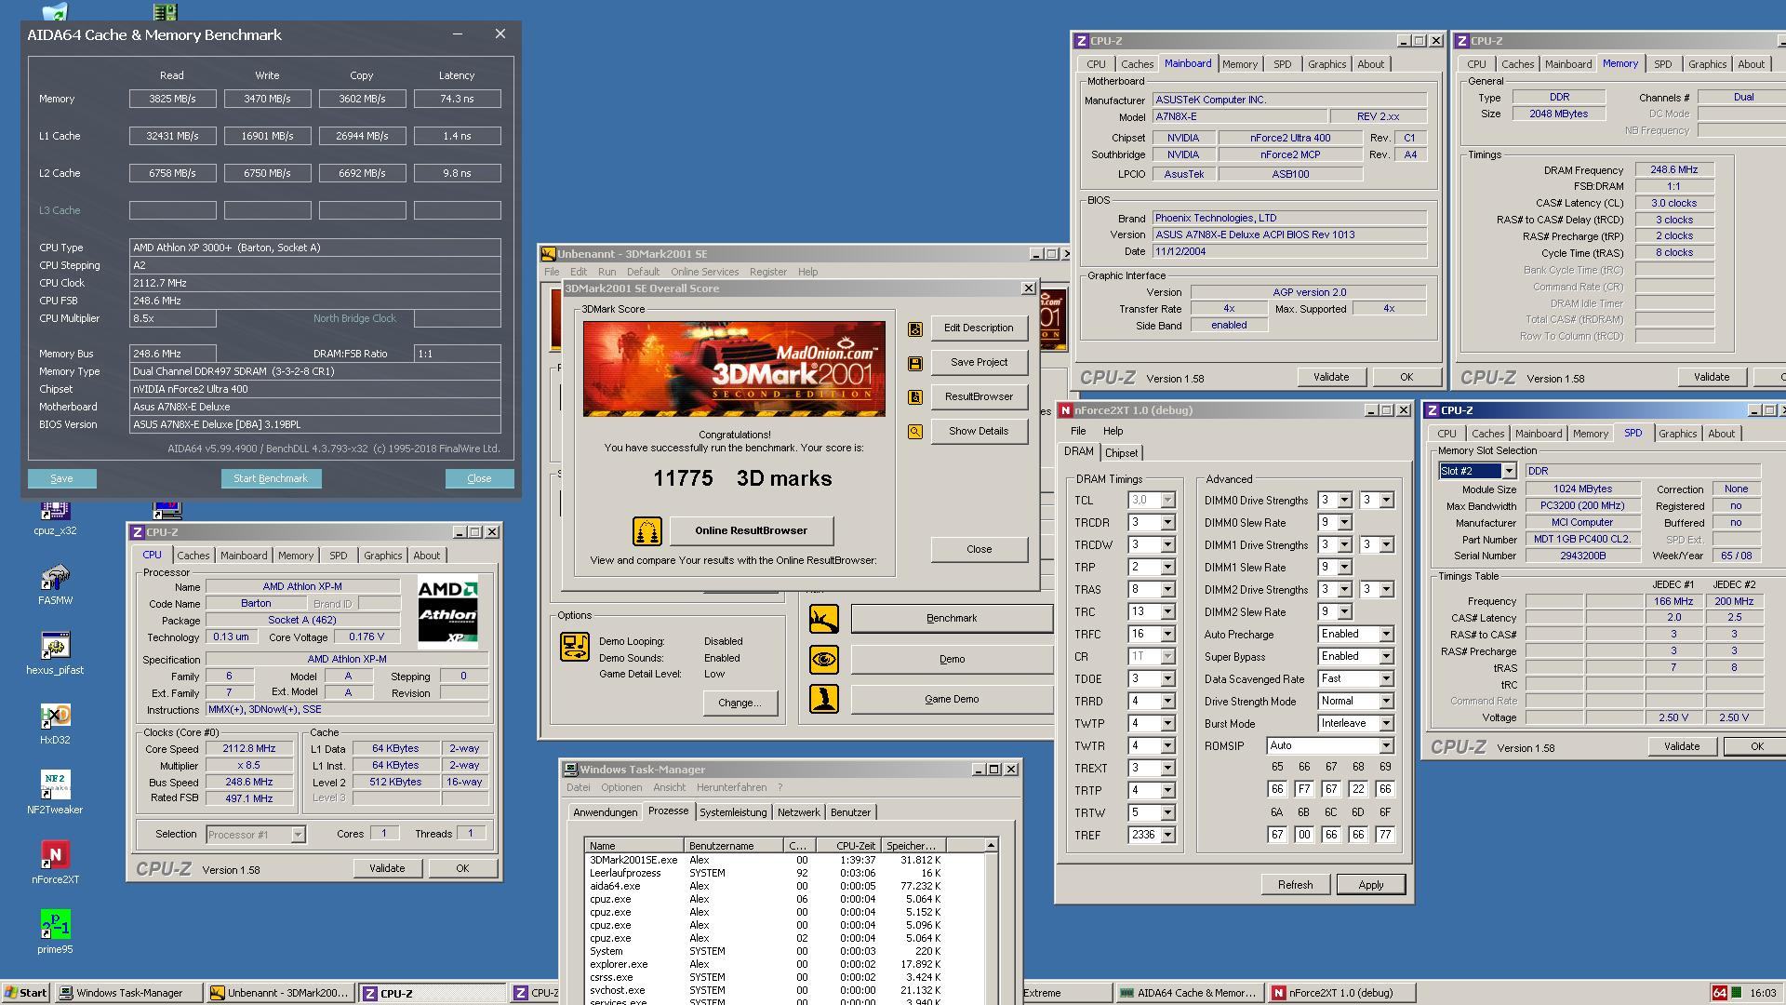Switch to Windows Task-Manager from the taskbar

coord(128,993)
